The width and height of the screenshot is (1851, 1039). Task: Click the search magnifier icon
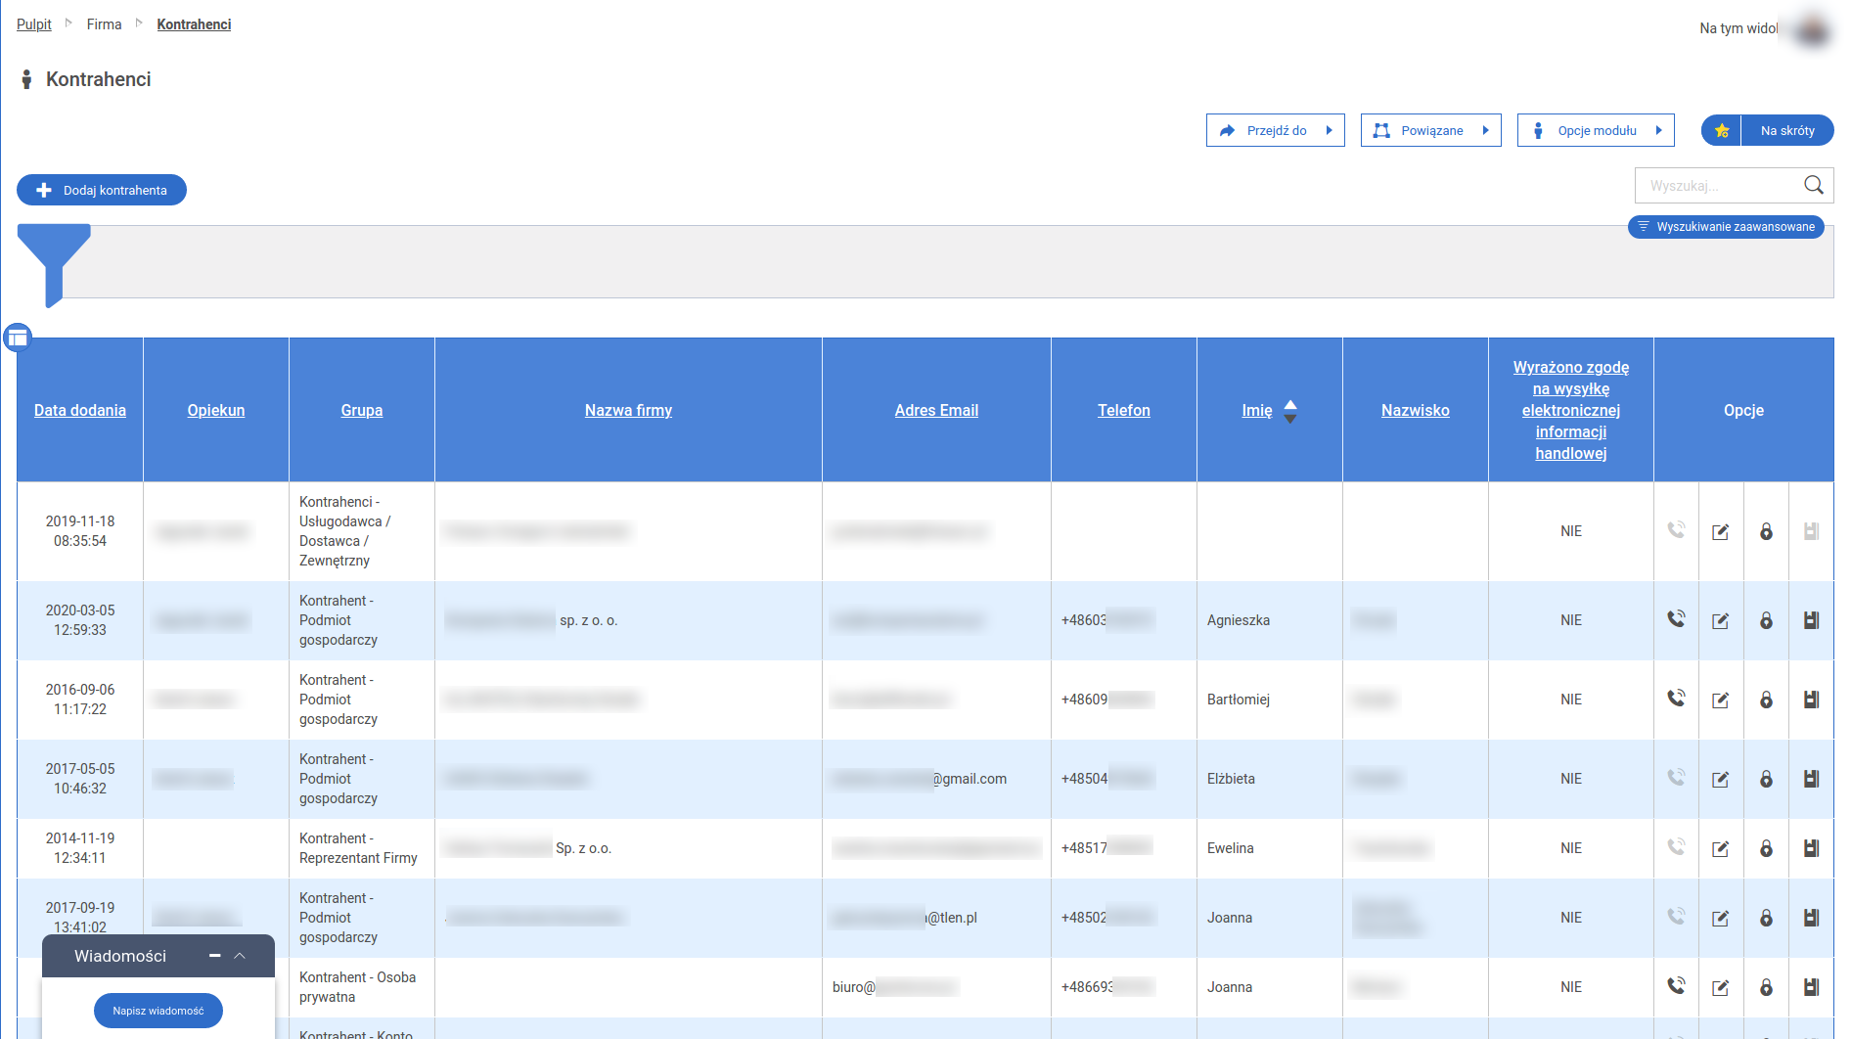[x=1813, y=185]
